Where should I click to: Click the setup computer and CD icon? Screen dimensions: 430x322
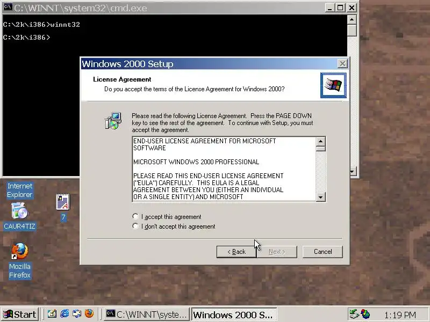[113, 120]
